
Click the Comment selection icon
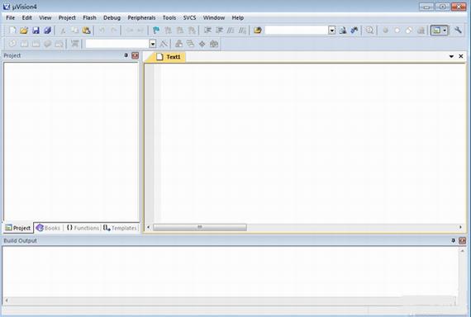pos(231,31)
